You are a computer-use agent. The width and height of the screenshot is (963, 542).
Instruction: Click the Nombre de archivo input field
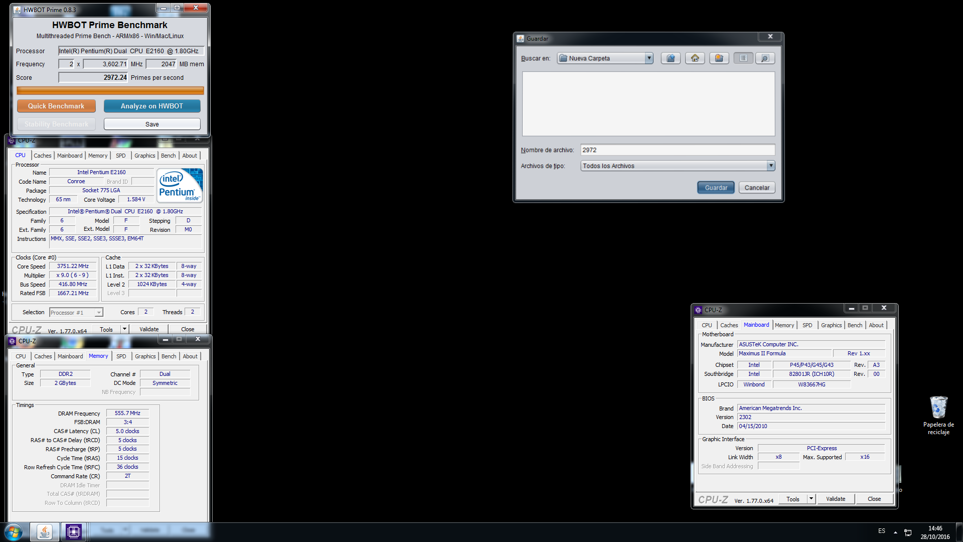coord(678,150)
